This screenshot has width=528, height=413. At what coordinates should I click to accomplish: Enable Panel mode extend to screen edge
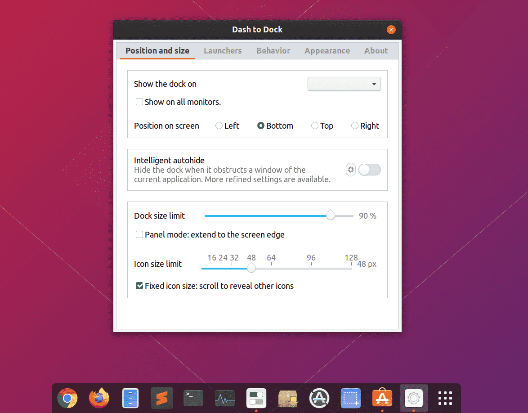(x=139, y=234)
